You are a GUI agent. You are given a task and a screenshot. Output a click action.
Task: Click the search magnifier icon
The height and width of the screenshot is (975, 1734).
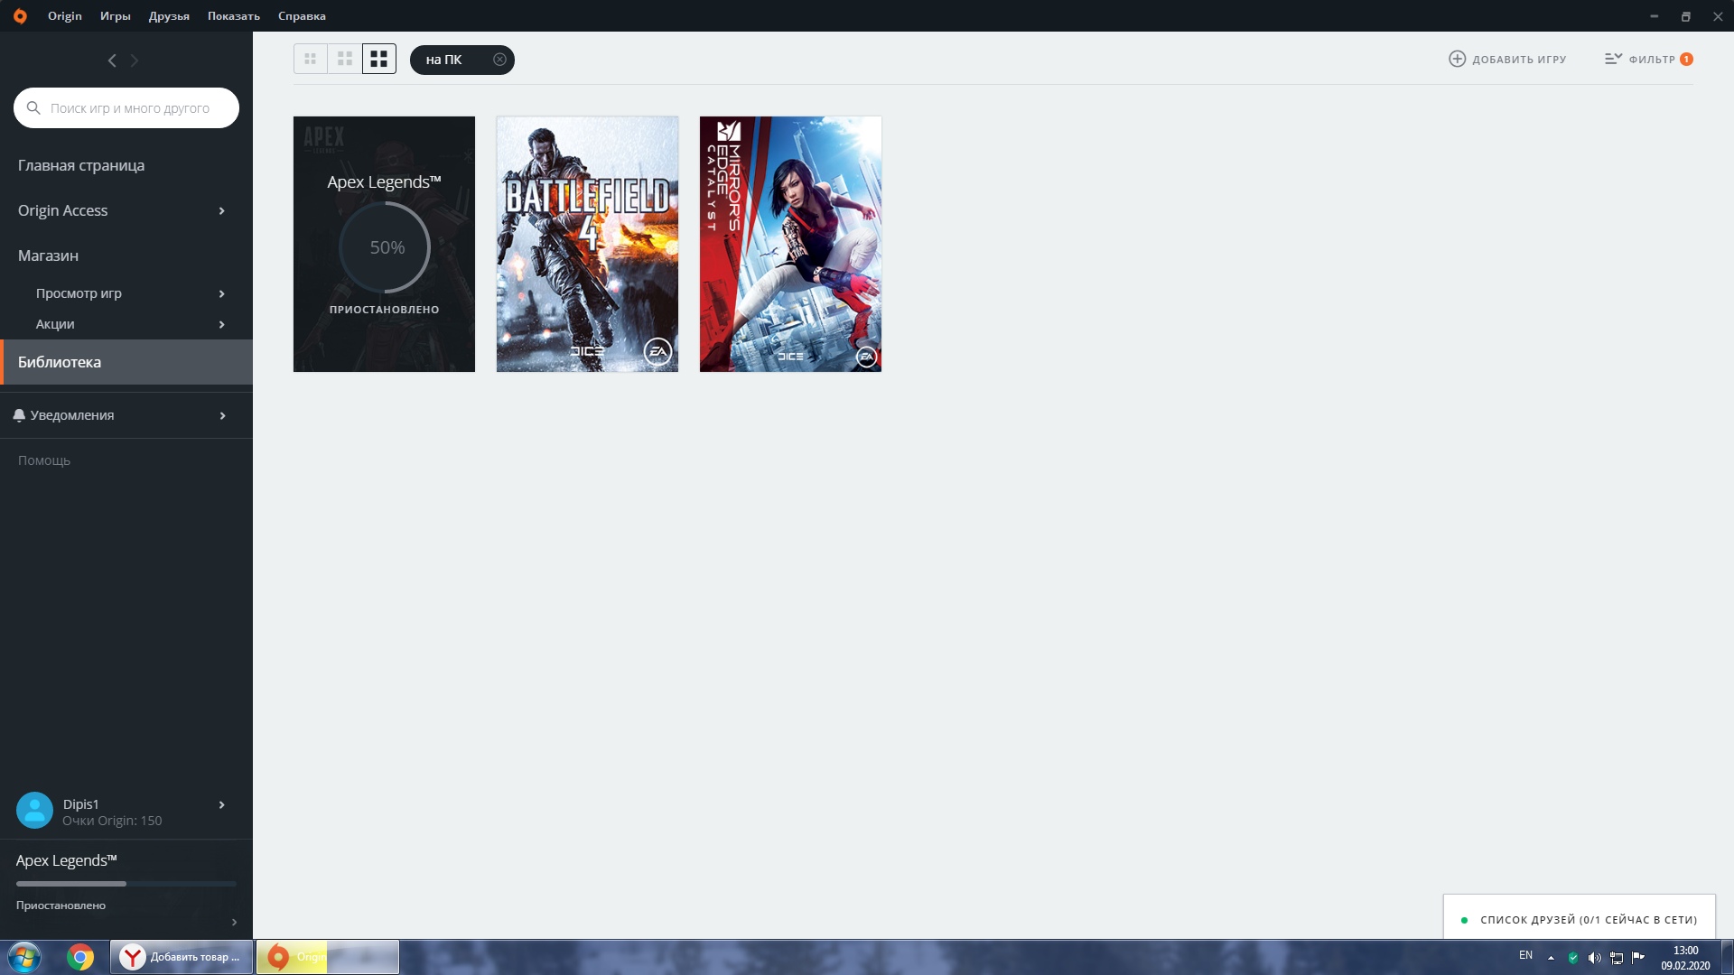click(x=33, y=108)
